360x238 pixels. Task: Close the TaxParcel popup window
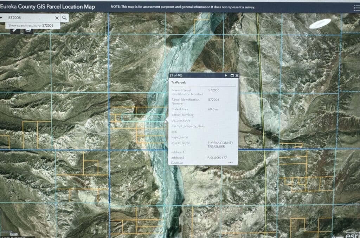237,75
